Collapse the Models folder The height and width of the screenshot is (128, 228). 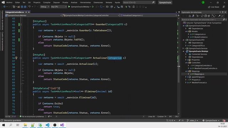[186, 31]
